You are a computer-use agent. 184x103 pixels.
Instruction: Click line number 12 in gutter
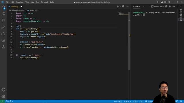11,42
